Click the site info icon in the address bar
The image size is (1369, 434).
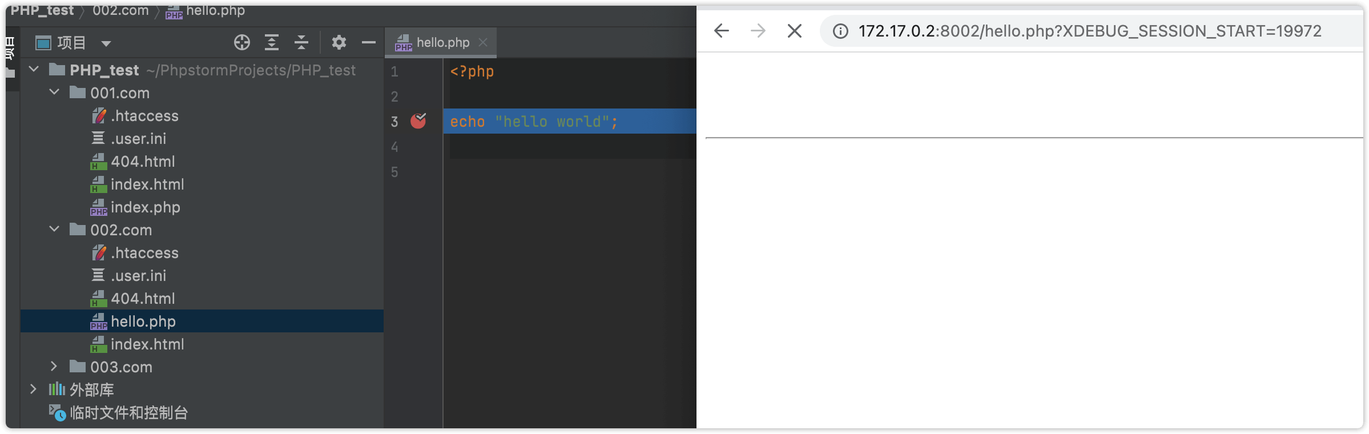click(840, 31)
